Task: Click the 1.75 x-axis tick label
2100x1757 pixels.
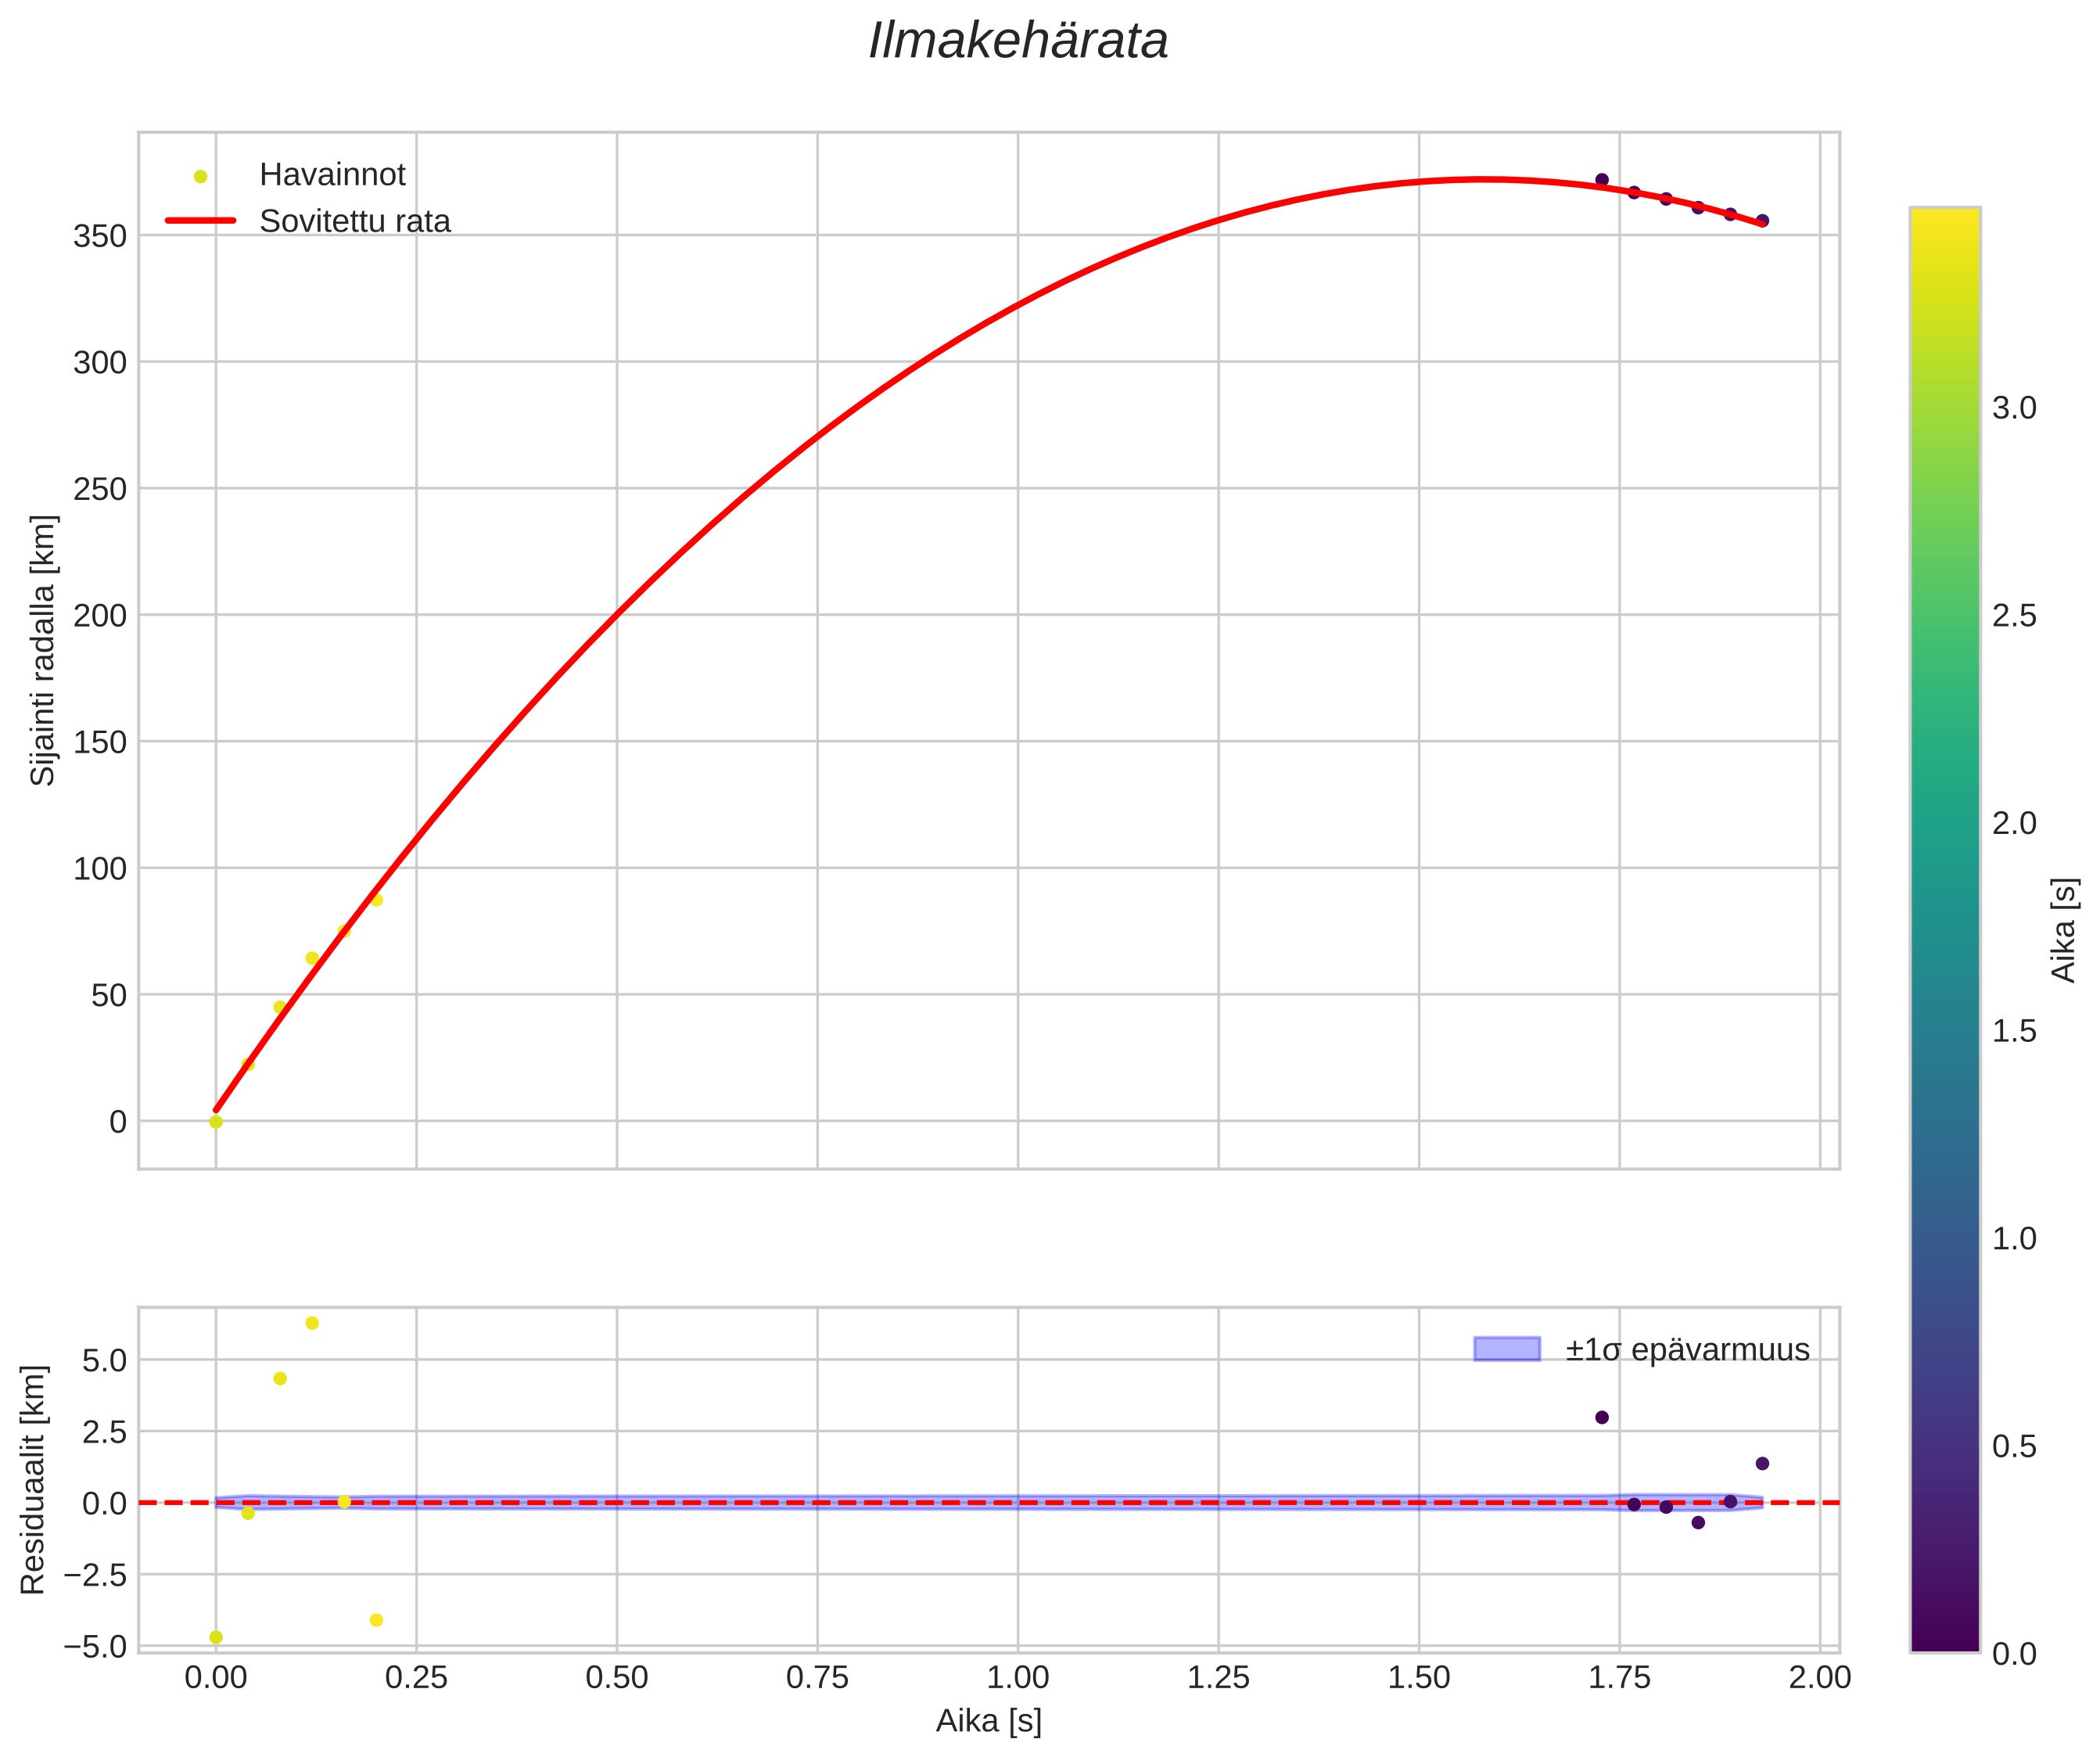Action: (x=1620, y=1678)
